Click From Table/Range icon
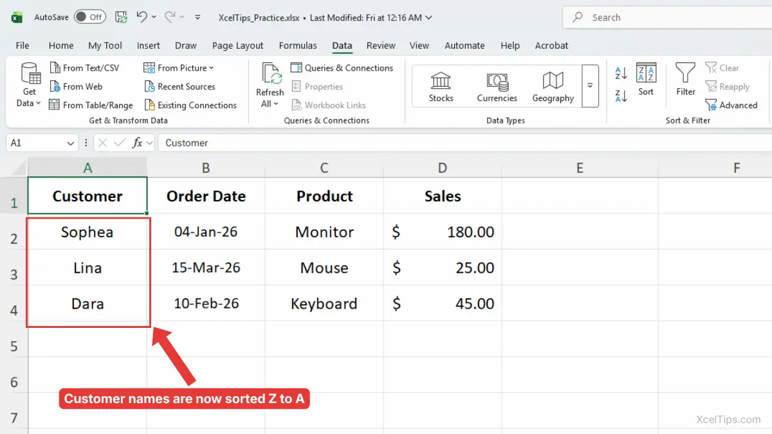The width and height of the screenshot is (772, 434). click(x=55, y=105)
